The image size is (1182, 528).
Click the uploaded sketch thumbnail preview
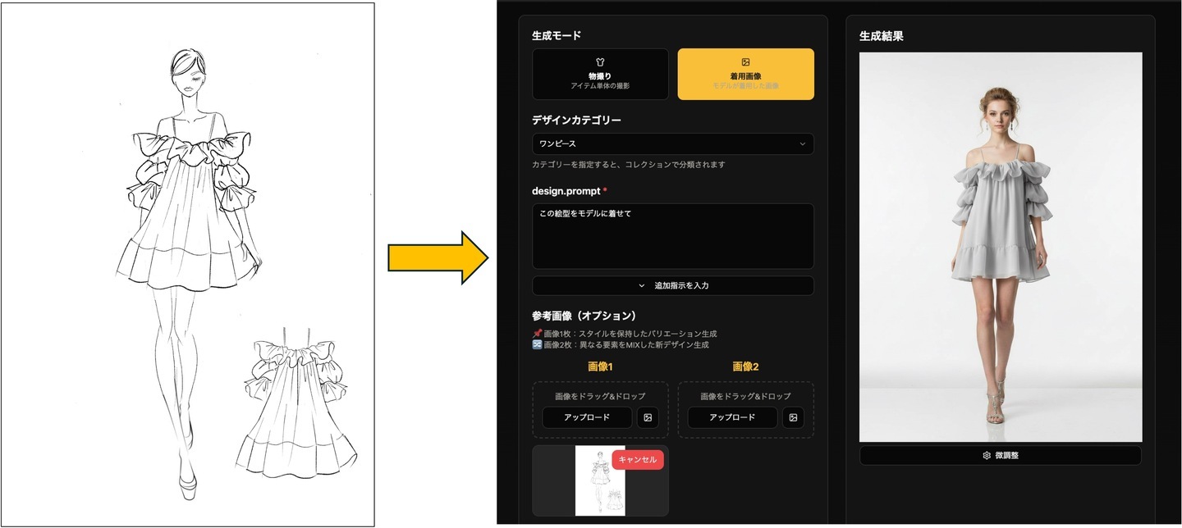point(600,480)
